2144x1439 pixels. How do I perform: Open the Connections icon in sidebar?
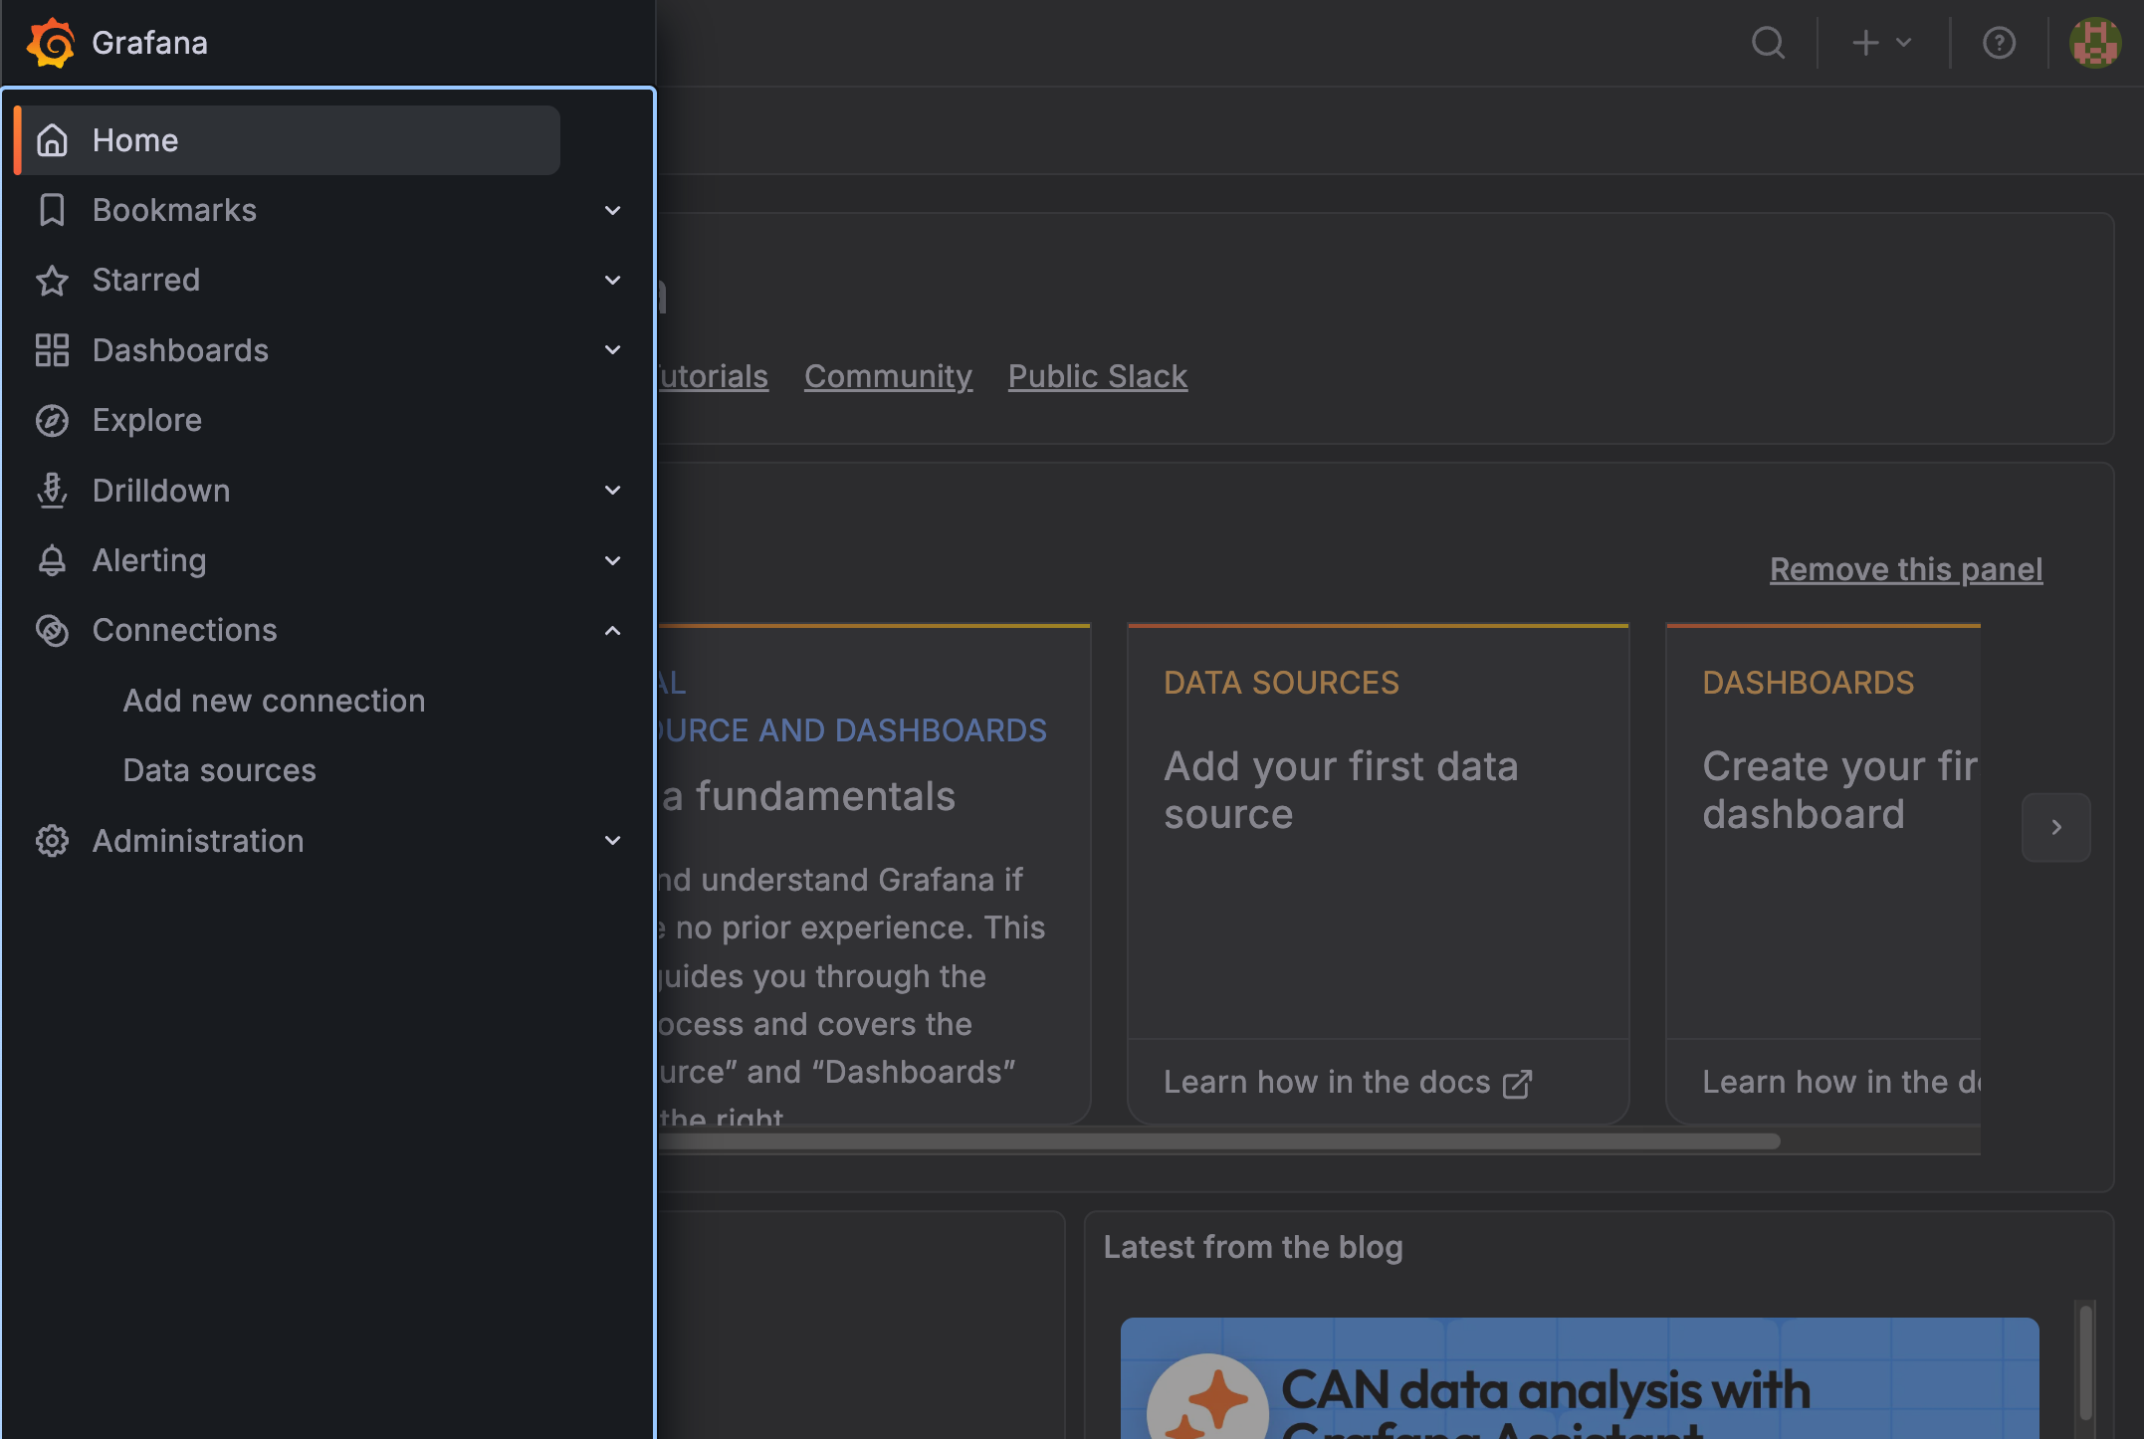[53, 630]
